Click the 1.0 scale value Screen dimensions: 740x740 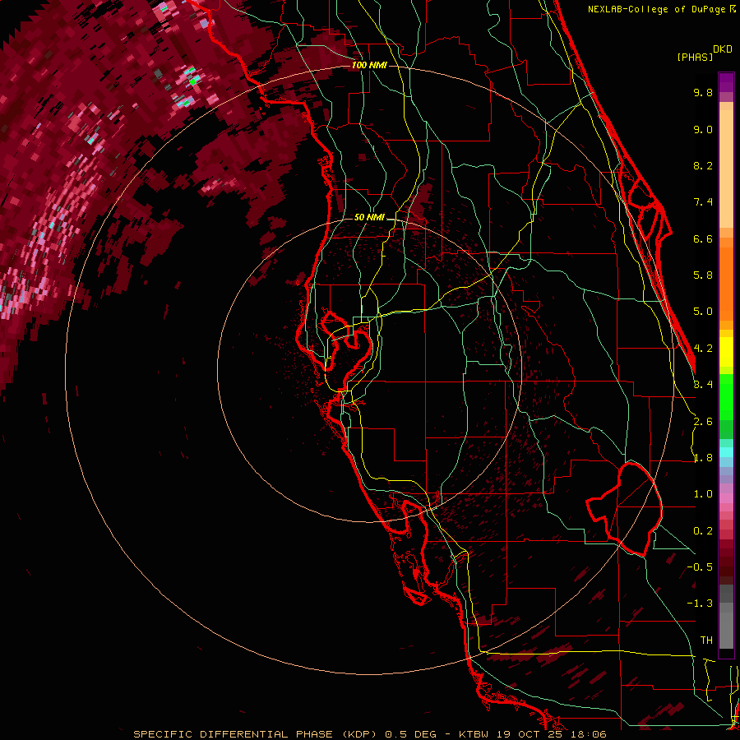(703, 494)
